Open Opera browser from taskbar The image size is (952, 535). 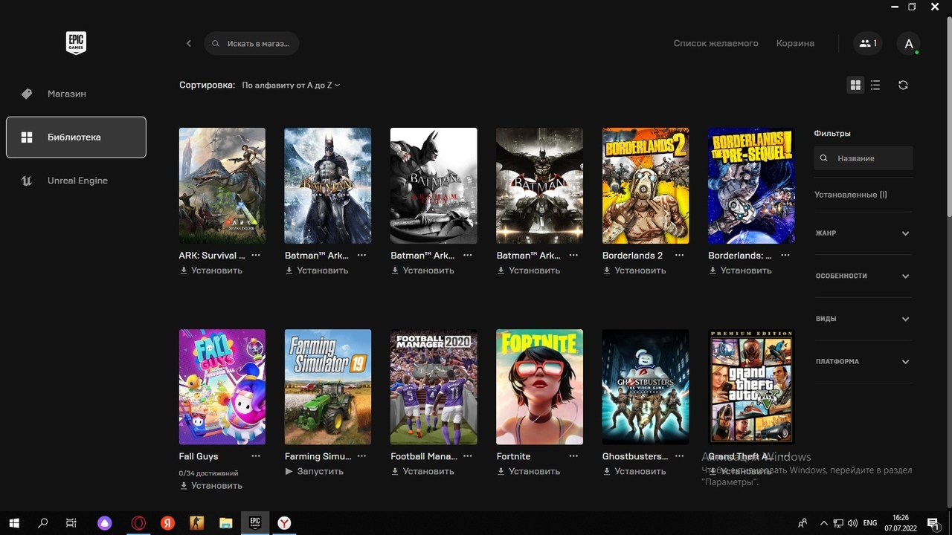(138, 523)
